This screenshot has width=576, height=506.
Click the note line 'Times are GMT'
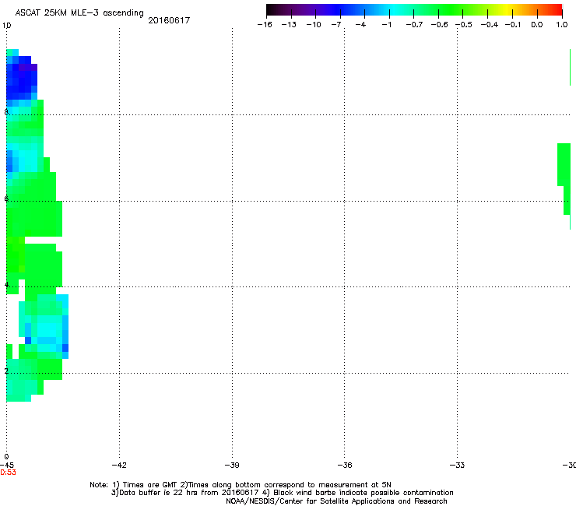click(x=241, y=485)
